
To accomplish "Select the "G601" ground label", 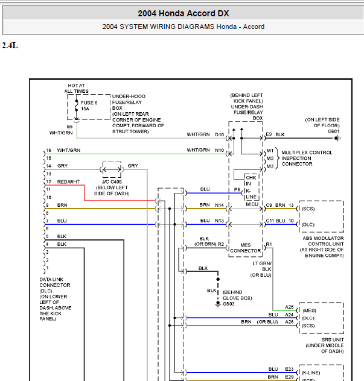I will point(334,131).
